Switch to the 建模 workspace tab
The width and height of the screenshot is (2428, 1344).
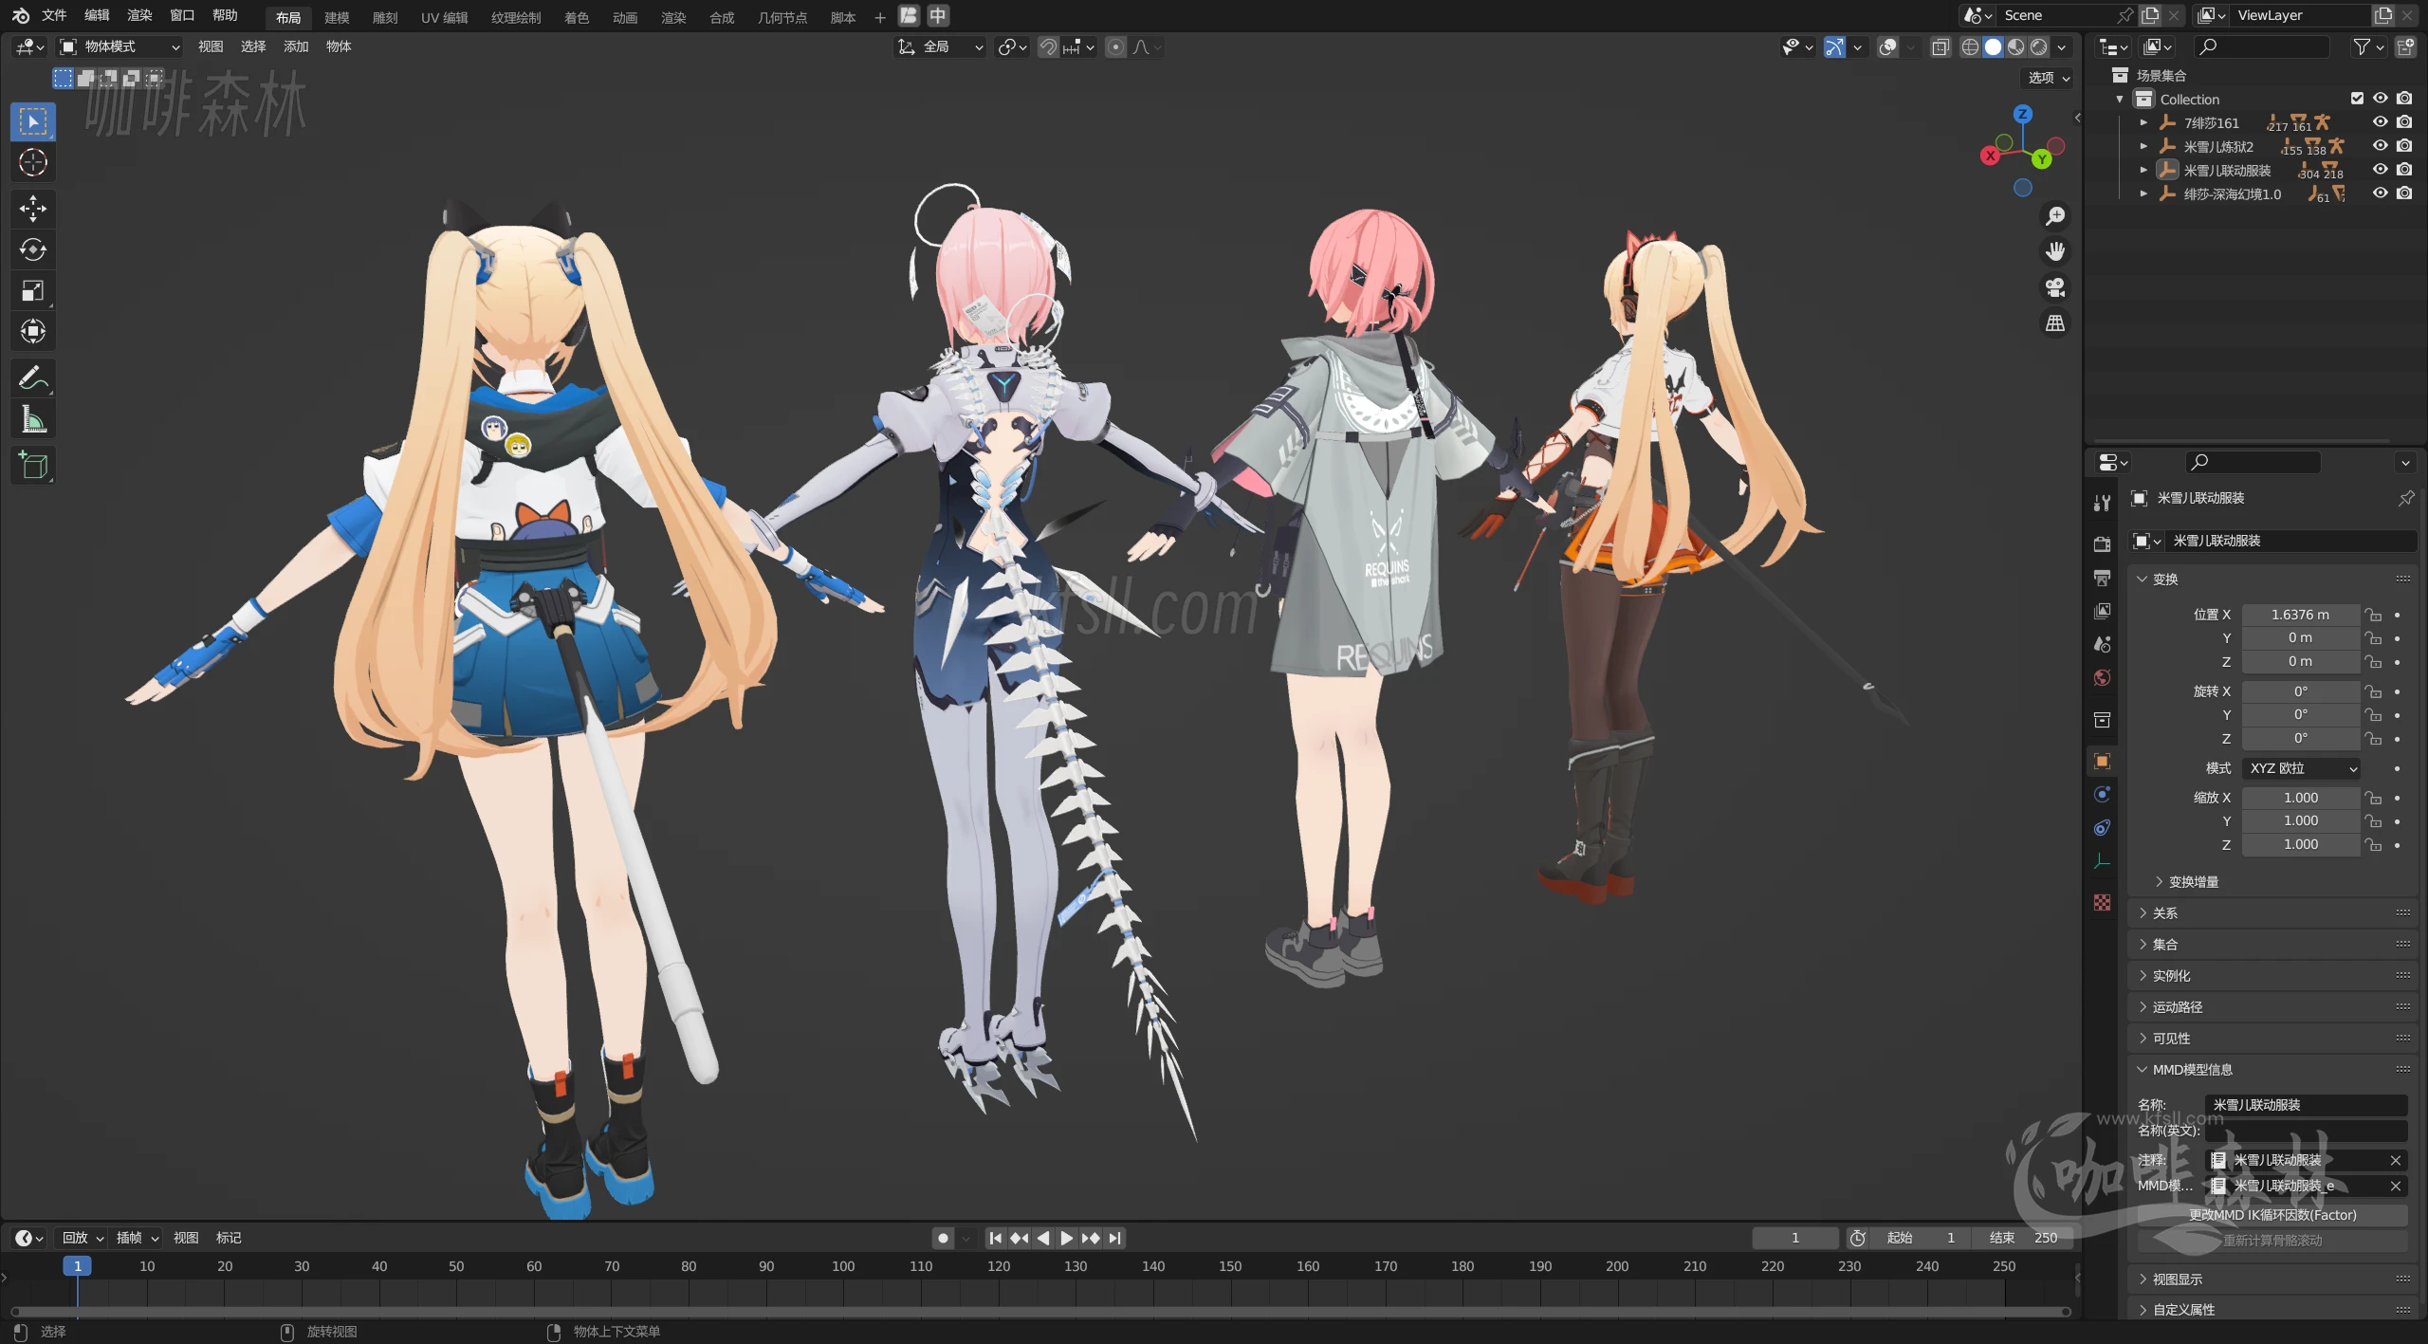click(337, 17)
